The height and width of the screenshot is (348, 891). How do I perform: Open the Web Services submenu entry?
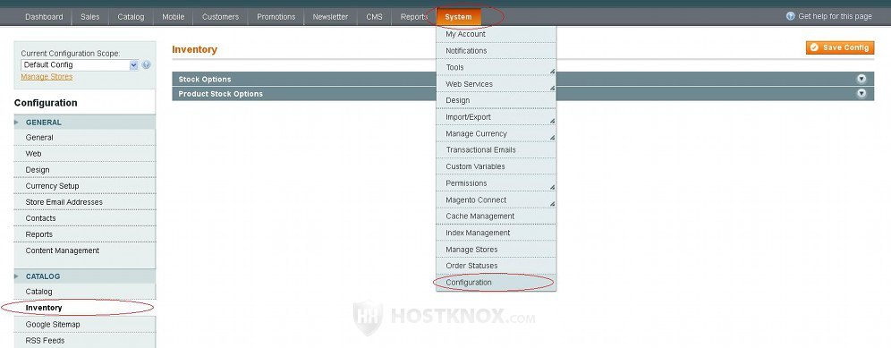click(x=496, y=84)
